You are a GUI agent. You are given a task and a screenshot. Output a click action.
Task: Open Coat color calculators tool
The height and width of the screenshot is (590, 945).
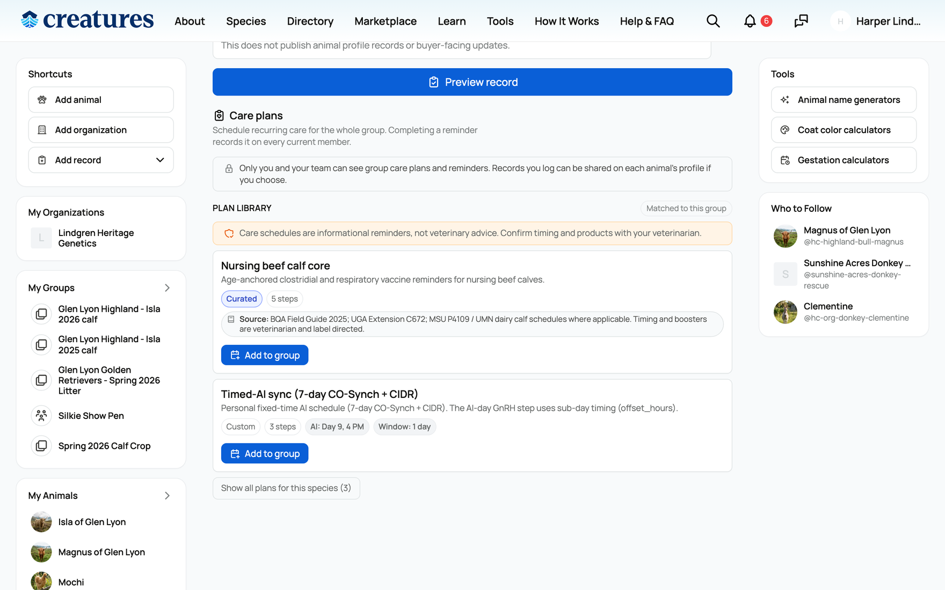coord(844,130)
